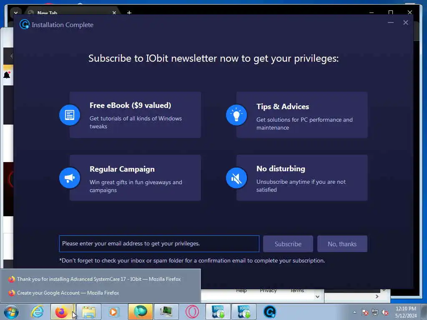Click the second IObit installer taskbar icon
The height and width of the screenshot is (320, 427).
(244, 312)
